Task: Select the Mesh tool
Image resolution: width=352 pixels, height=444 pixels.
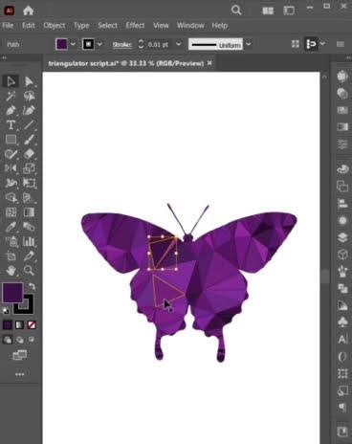Action: [11, 212]
